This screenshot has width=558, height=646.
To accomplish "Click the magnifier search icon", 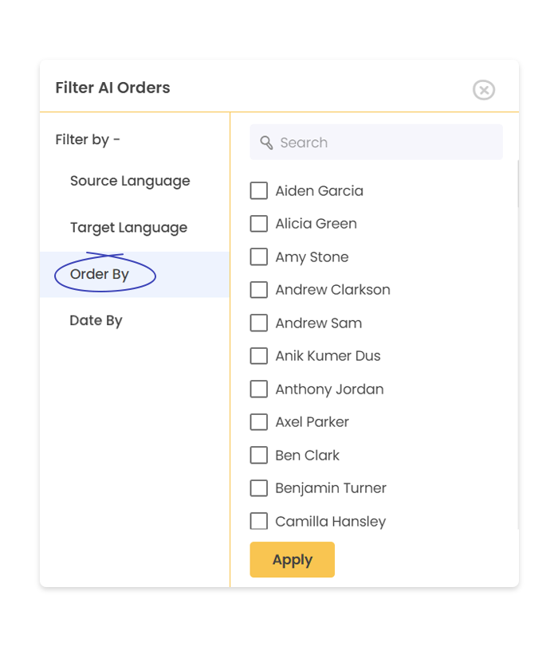I will (266, 143).
